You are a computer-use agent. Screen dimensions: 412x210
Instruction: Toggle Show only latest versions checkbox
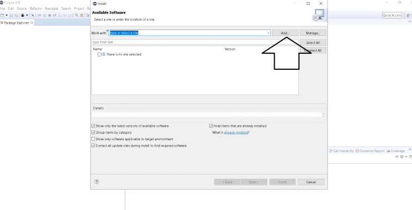(93, 126)
